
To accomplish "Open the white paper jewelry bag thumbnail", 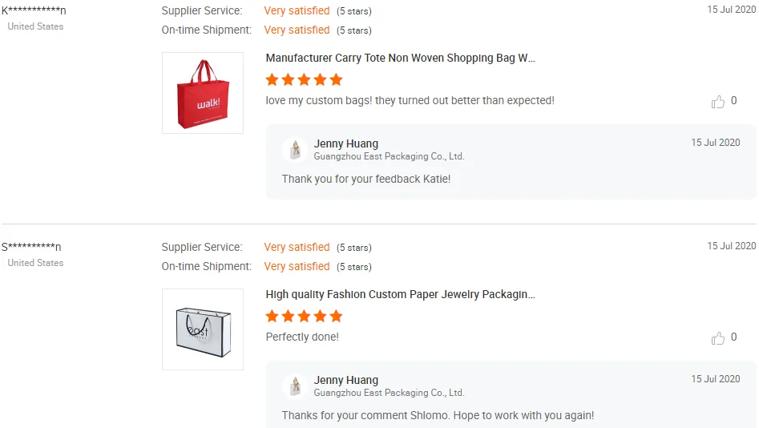I will [203, 329].
